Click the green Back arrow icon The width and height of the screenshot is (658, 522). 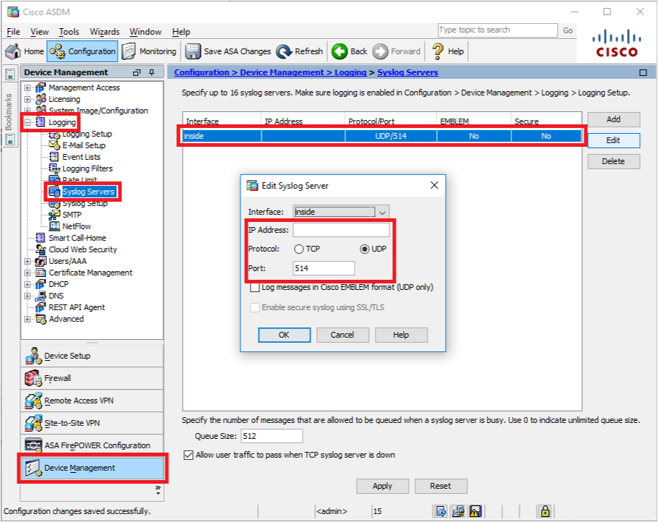tap(339, 51)
